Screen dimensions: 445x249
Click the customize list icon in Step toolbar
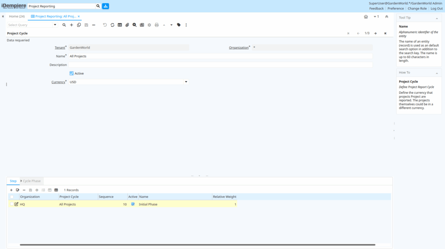pos(43,190)
